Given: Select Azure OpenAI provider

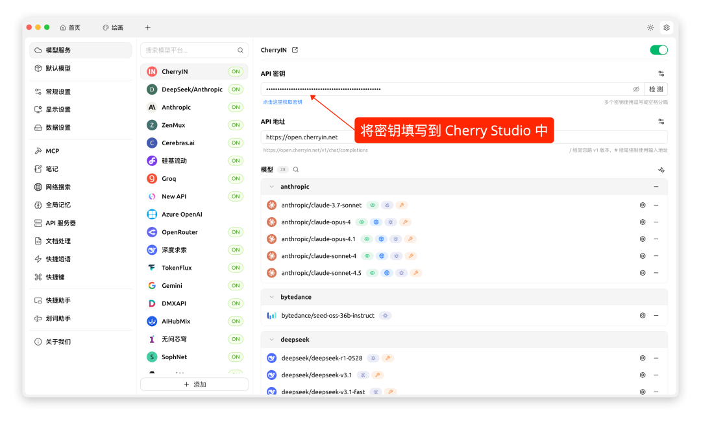Looking at the screenshot, I should click(195, 214).
